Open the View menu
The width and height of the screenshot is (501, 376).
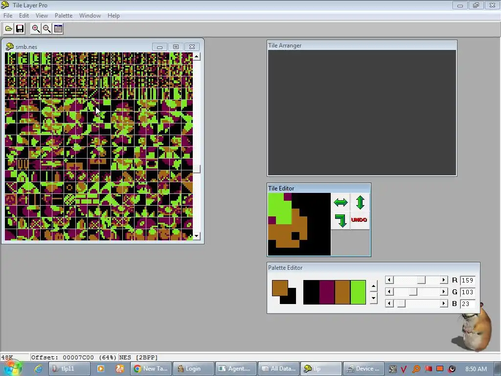coord(42,16)
